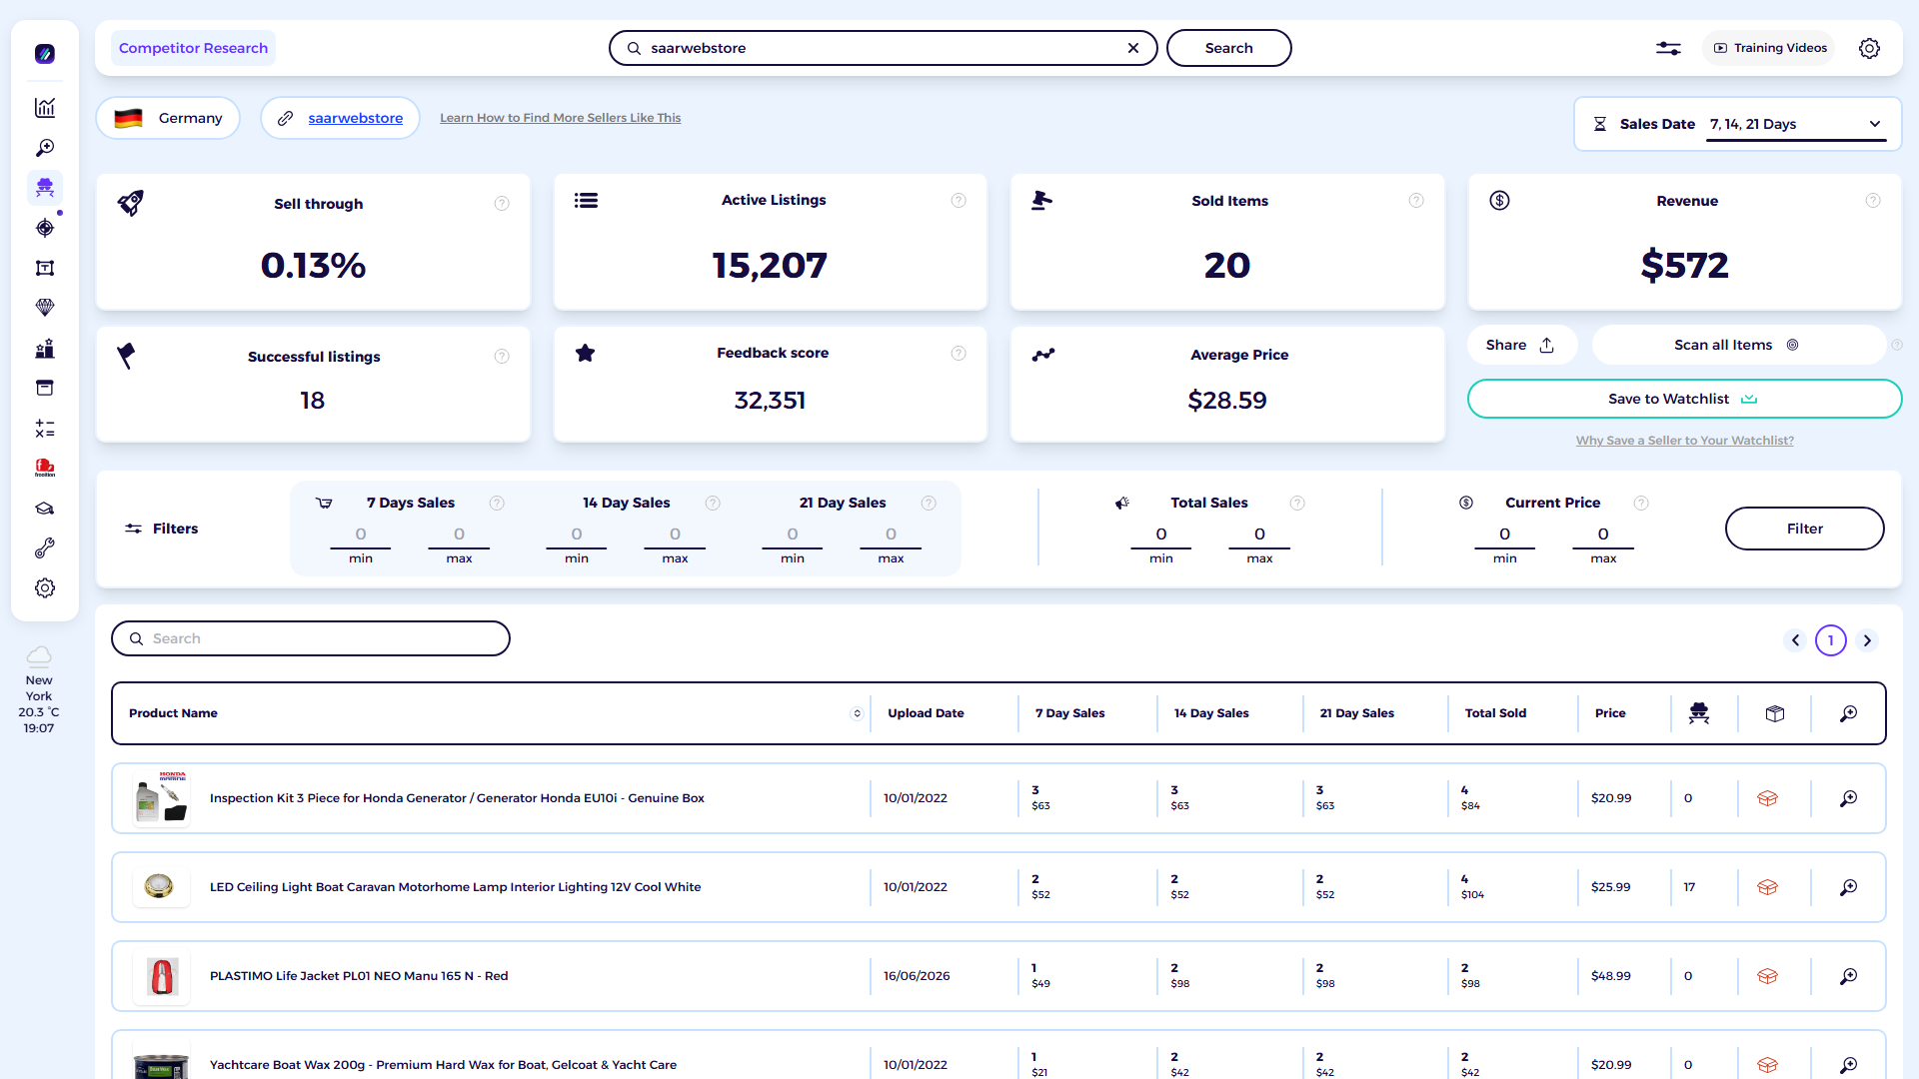This screenshot has width=1919, height=1079.
Task: Click the app logo at sidebar top
Action: point(45,54)
